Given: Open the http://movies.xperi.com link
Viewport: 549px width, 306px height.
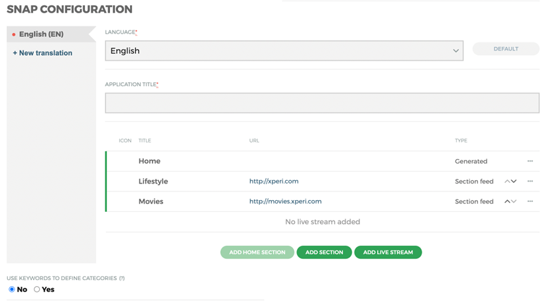Looking at the screenshot, I should pyautogui.click(x=285, y=201).
